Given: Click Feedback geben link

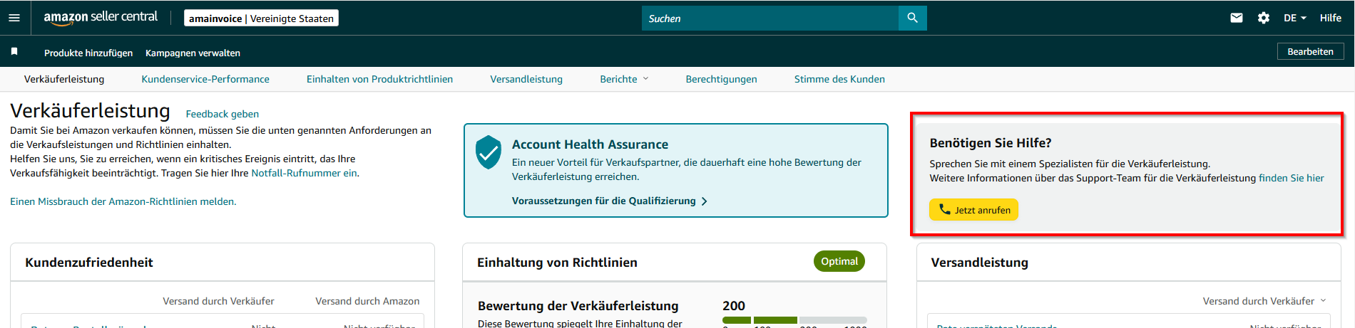Looking at the screenshot, I should pyautogui.click(x=222, y=114).
